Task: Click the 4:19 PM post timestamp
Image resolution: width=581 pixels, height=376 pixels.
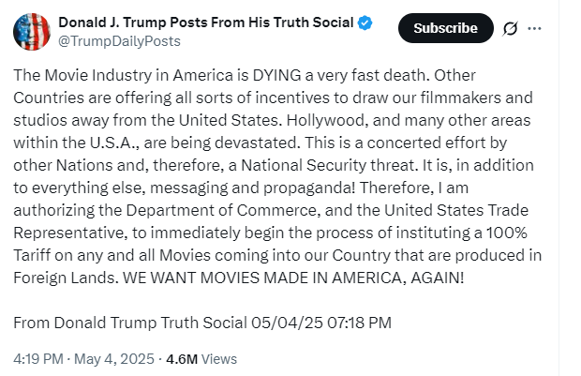Action: [38, 359]
